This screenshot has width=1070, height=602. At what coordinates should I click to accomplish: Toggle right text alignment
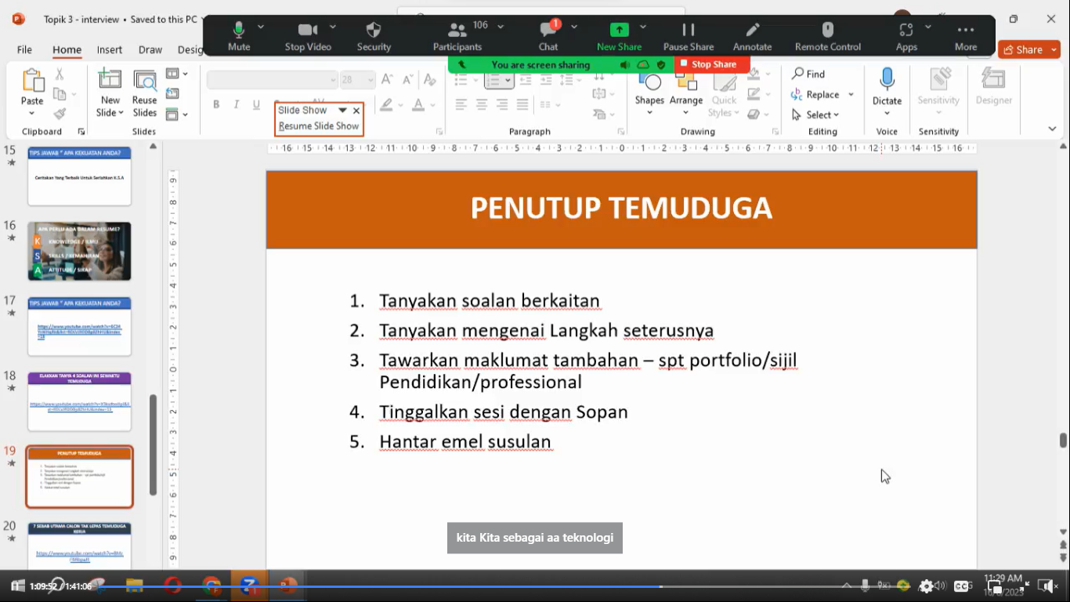pyautogui.click(x=502, y=104)
